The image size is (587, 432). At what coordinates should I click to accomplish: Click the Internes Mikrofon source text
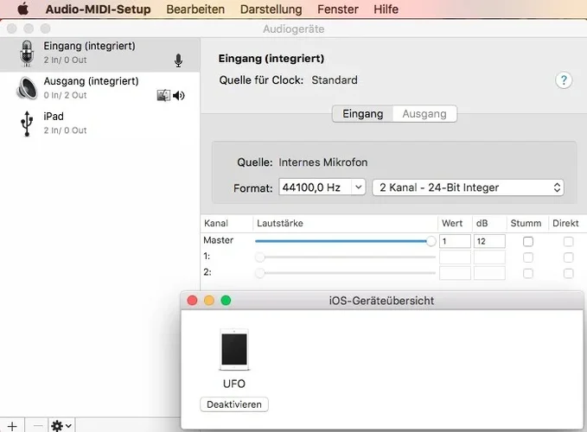click(x=323, y=162)
